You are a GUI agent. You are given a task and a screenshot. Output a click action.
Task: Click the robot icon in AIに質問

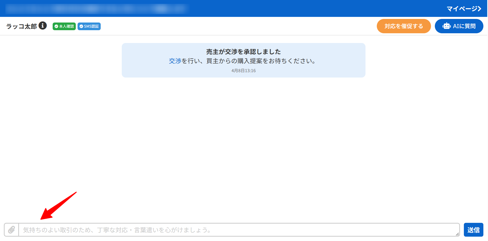click(447, 26)
